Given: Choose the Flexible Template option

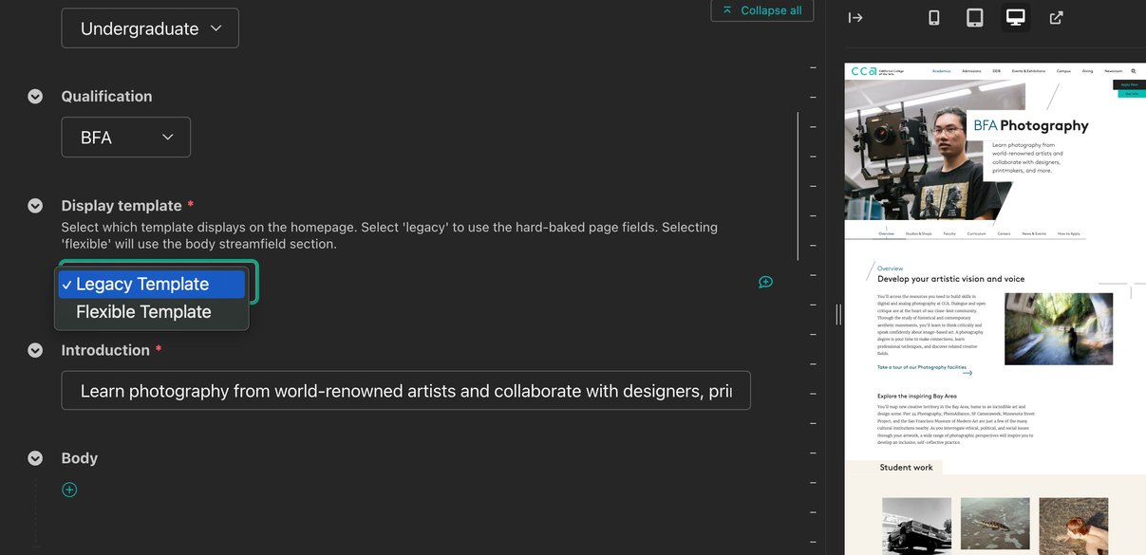Looking at the screenshot, I should (151, 311).
